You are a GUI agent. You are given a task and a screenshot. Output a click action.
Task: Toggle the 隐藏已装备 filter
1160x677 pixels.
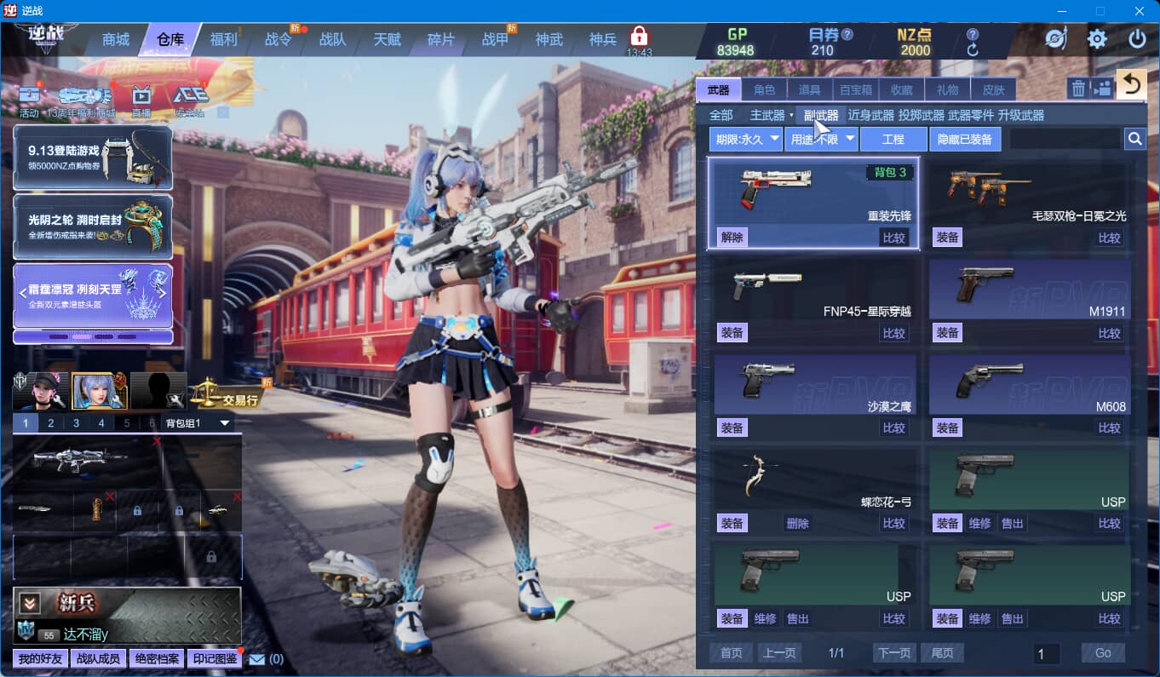(x=965, y=139)
